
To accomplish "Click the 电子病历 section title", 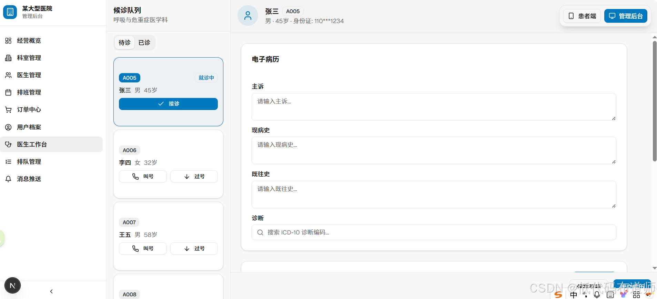I will pyautogui.click(x=265, y=59).
